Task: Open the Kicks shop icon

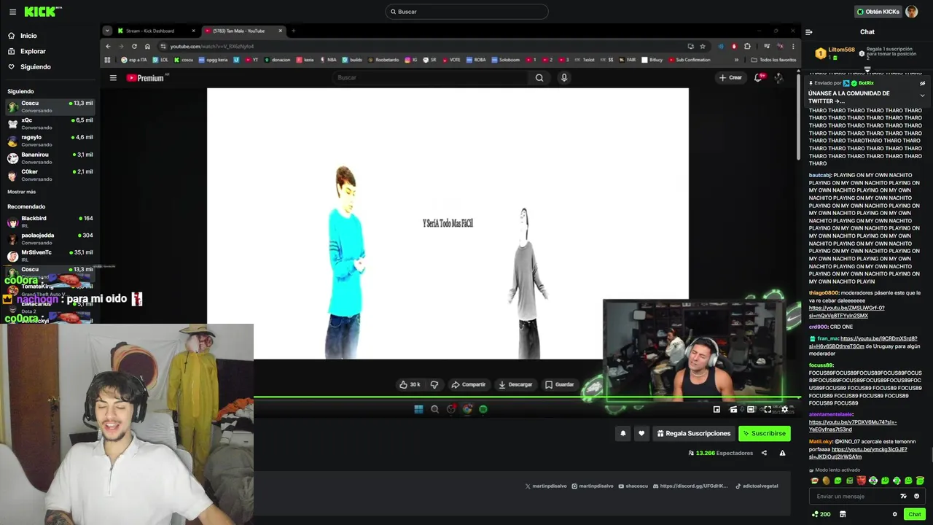Action: [843, 514]
